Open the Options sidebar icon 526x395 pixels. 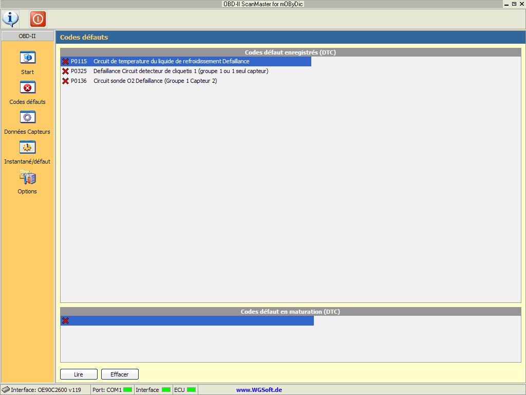coord(27,177)
